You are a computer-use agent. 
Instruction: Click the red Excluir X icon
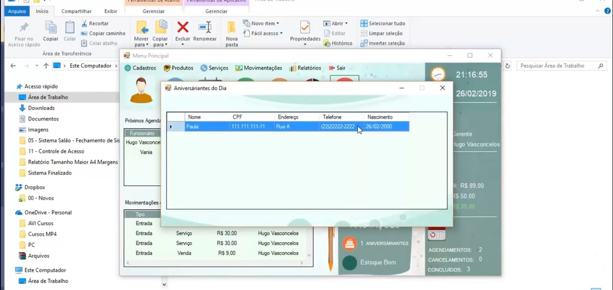(183, 27)
